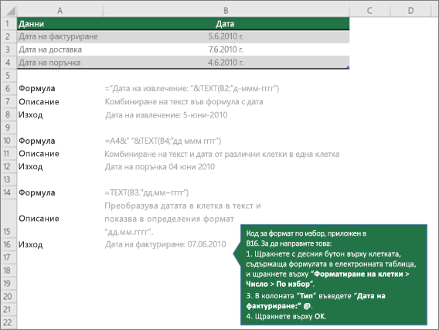The width and height of the screenshot is (439, 330).
Task: Select result 'Дата на фактуриране: 07.06.2010'
Action: tap(165, 245)
